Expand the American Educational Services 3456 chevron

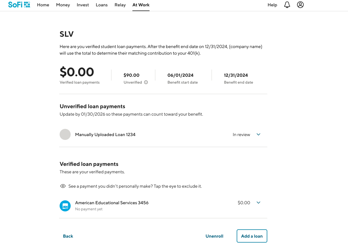pos(258,203)
